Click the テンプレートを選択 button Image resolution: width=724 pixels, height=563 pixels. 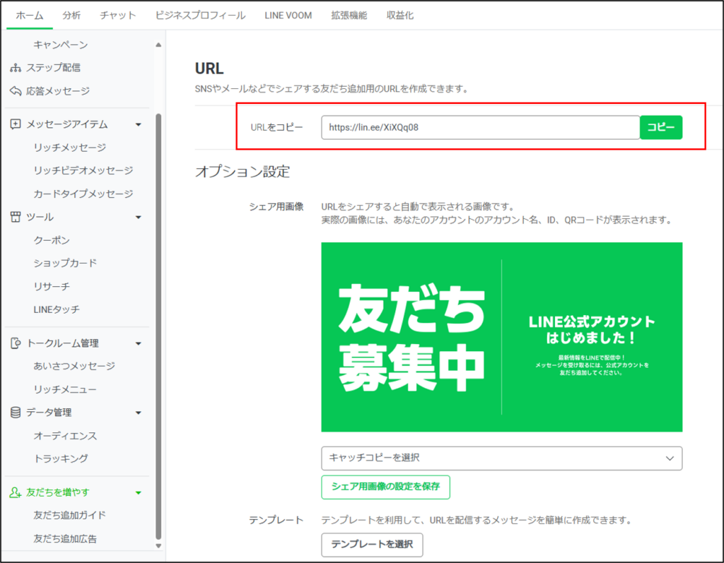372,545
